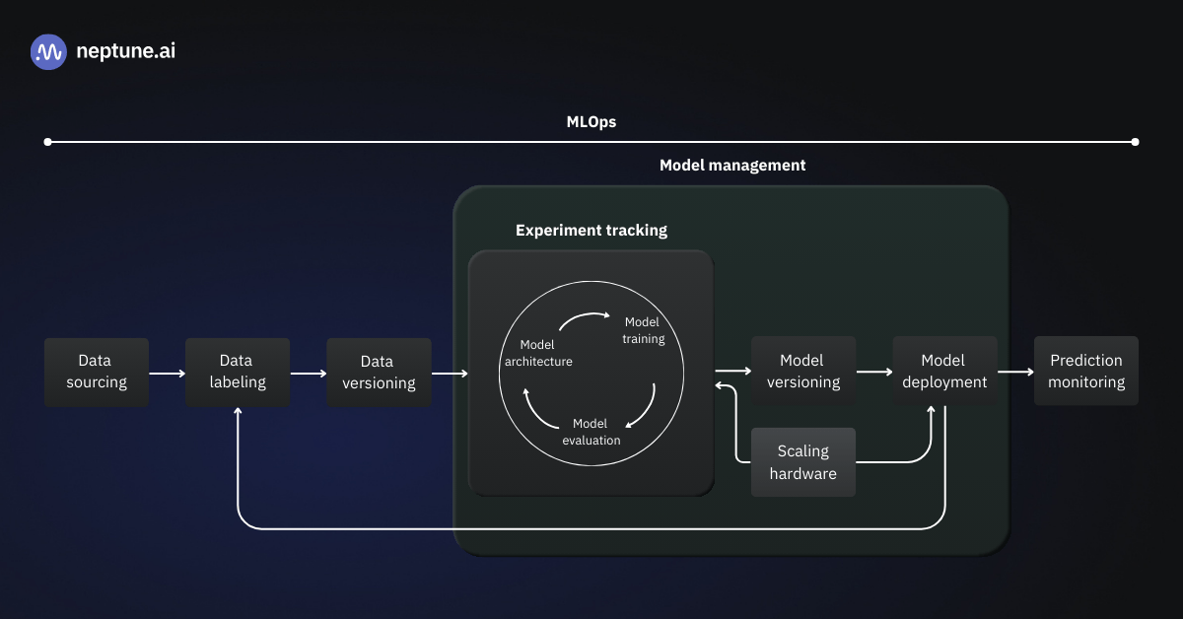Click the Experiment tracking heading

tap(591, 231)
